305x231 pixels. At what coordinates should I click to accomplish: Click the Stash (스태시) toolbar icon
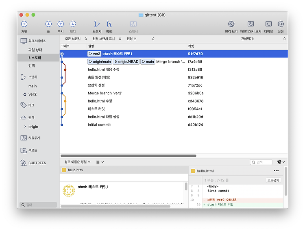click(133, 24)
